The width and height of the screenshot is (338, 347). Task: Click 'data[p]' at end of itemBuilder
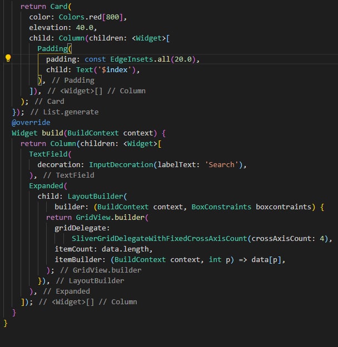coord(266,260)
